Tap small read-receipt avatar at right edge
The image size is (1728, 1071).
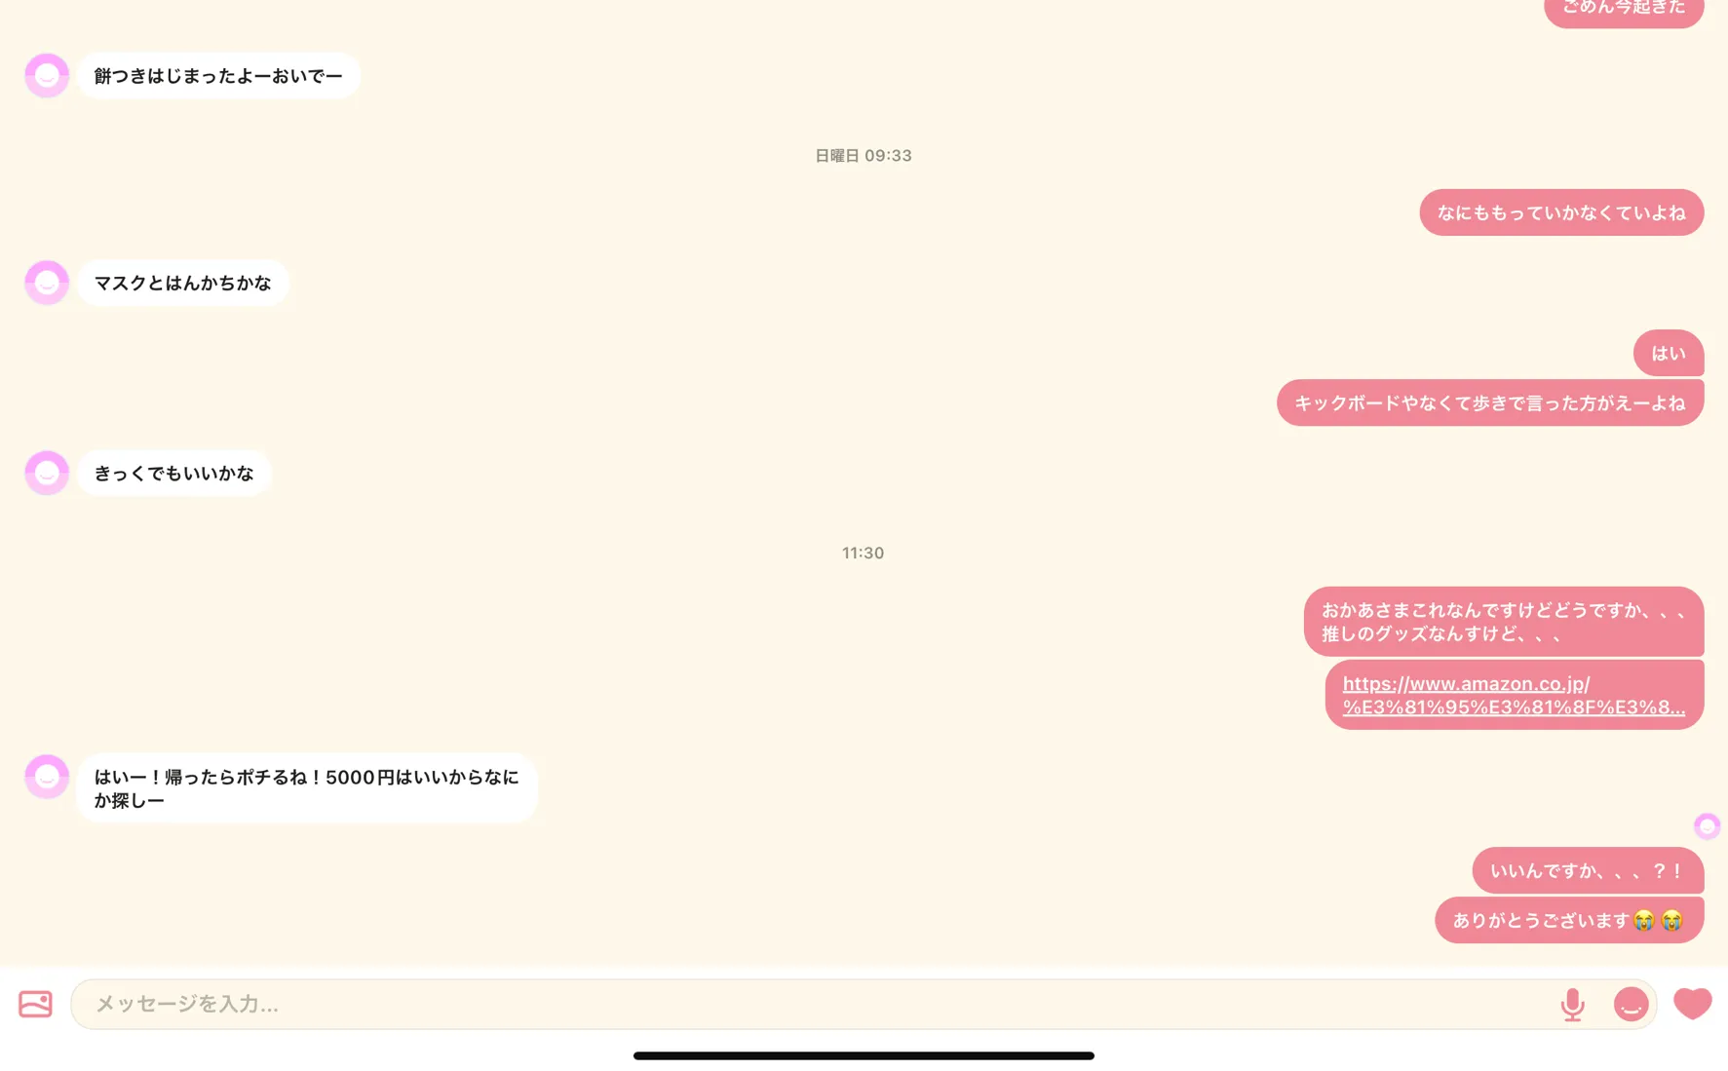pyautogui.click(x=1707, y=826)
